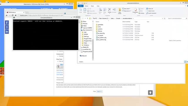Click the Explorer up-one-level arrow
This screenshot has width=188, height=106.
click(x=88, y=18)
